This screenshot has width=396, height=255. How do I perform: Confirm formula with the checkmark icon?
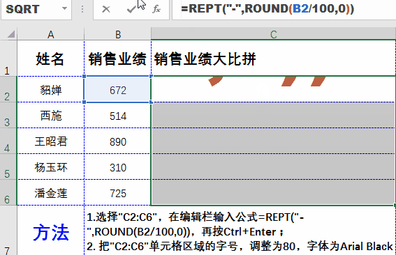click(131, 9)
